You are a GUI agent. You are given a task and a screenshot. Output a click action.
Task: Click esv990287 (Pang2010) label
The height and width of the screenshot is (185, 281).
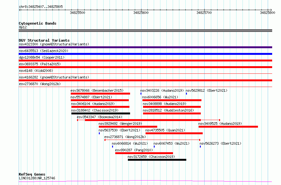134,150
